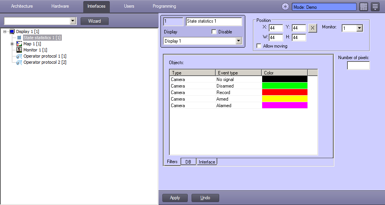The image size is (385, 205).
Task: Click the X button beside Y position
Action: 312,28
